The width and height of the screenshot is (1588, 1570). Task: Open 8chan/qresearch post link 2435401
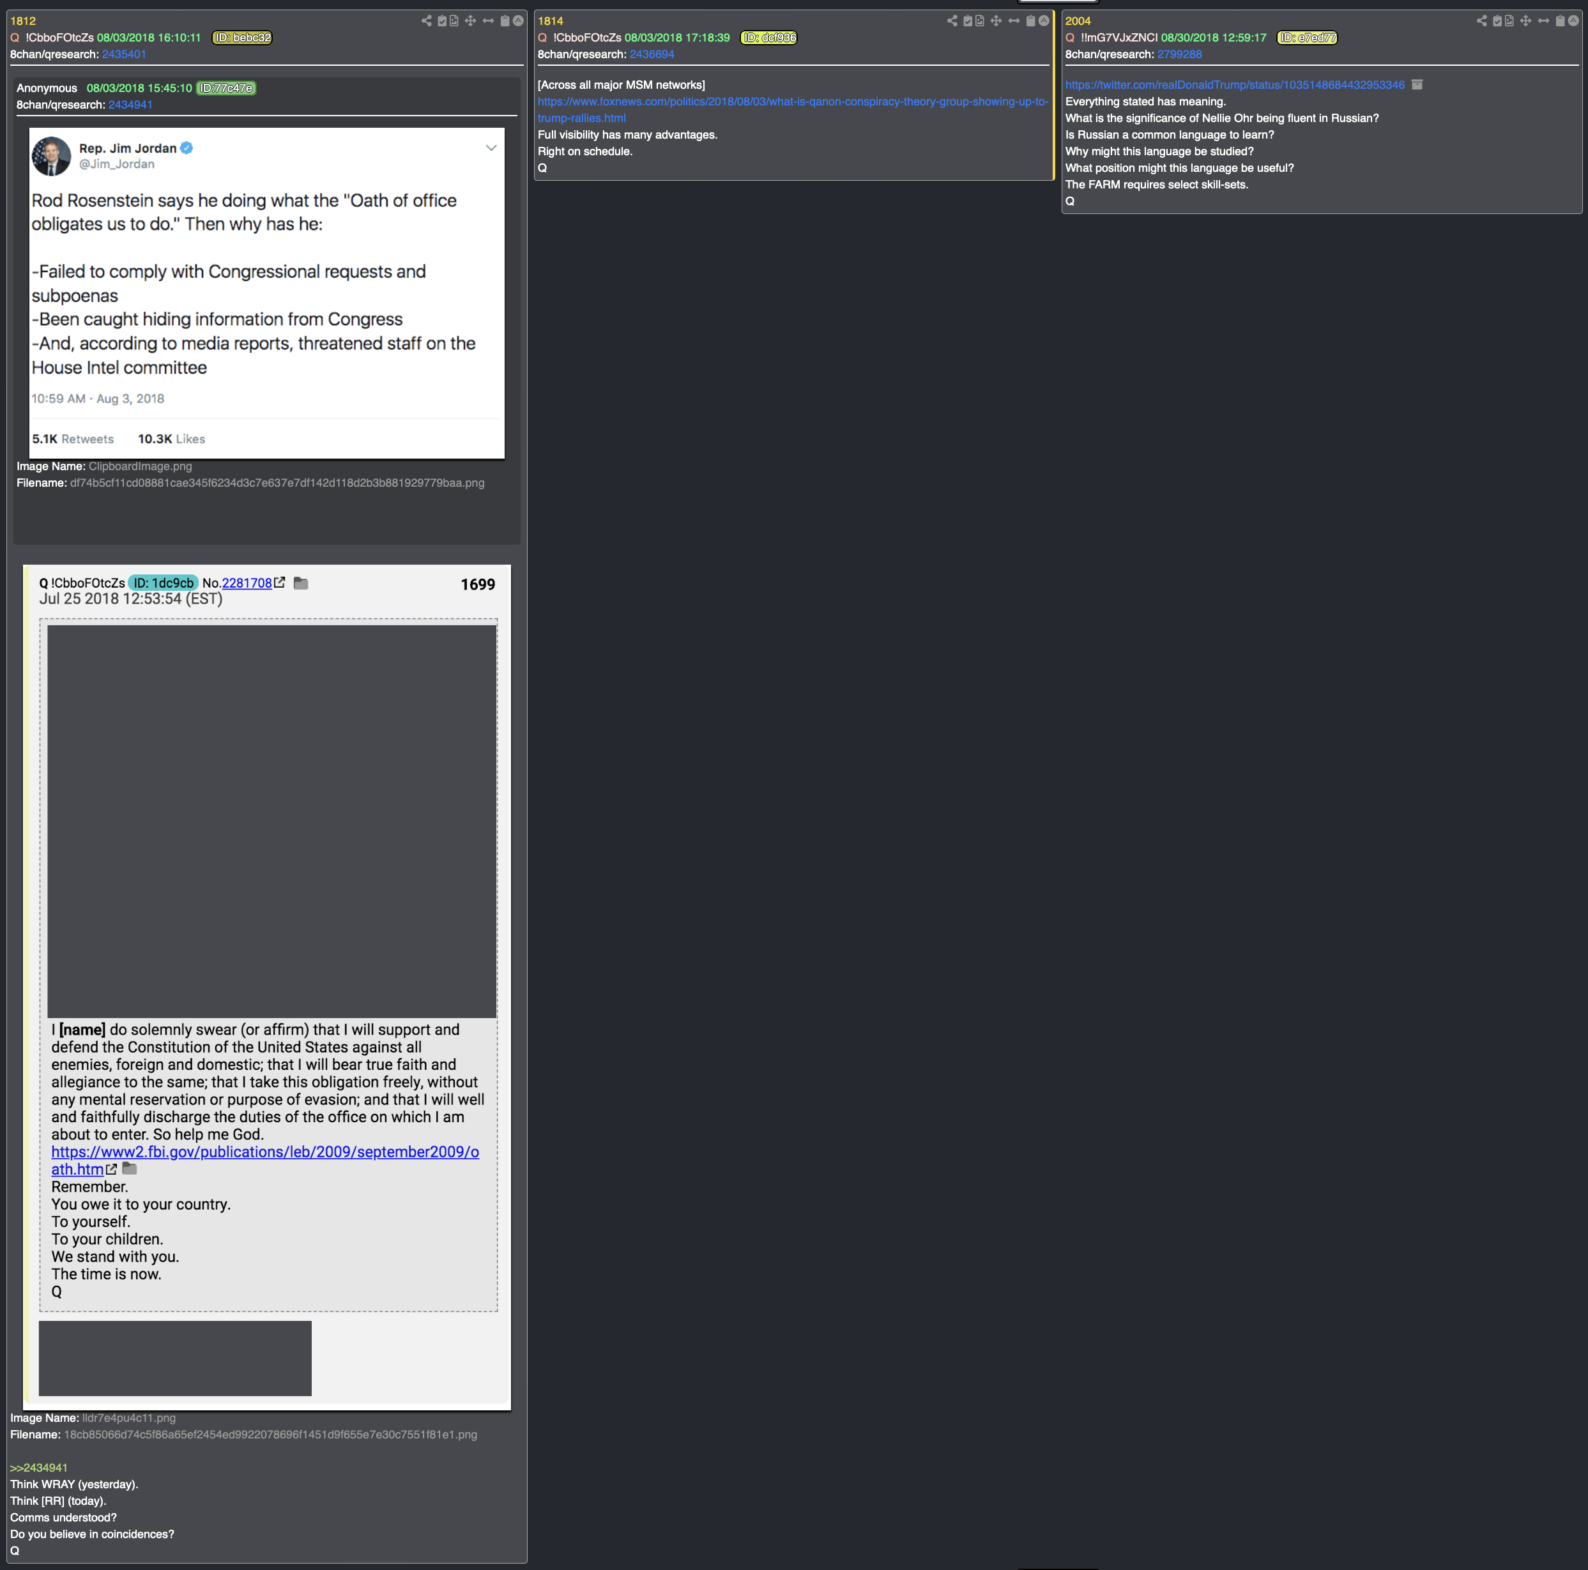click(124, 54)
